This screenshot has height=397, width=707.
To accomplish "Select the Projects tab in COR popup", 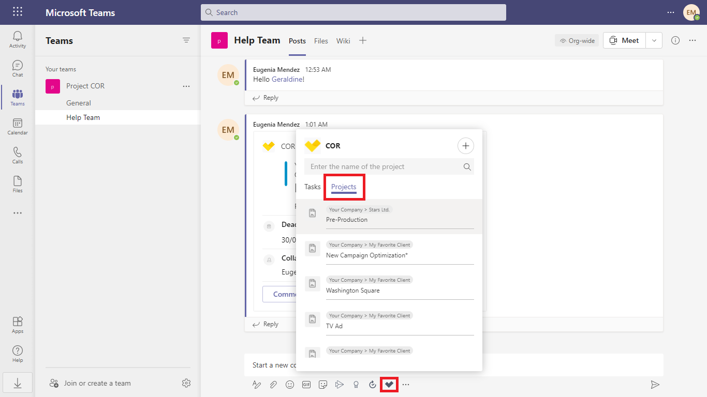I will (344, 187).
